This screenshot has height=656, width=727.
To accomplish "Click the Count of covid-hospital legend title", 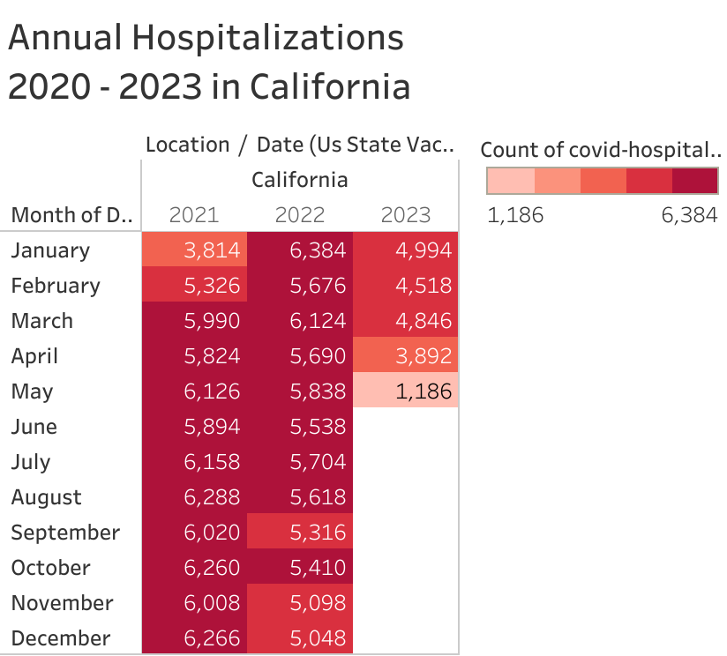I will click(599, 149).
